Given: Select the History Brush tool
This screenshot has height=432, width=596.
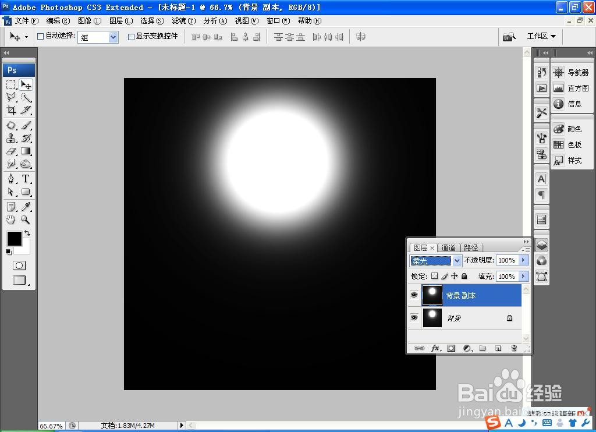Looking at the screenshot, I should point(26,138).
